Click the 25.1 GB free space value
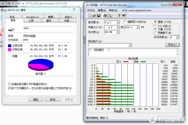This screenshot has height=125, width=188. click(x=62, y=49)
